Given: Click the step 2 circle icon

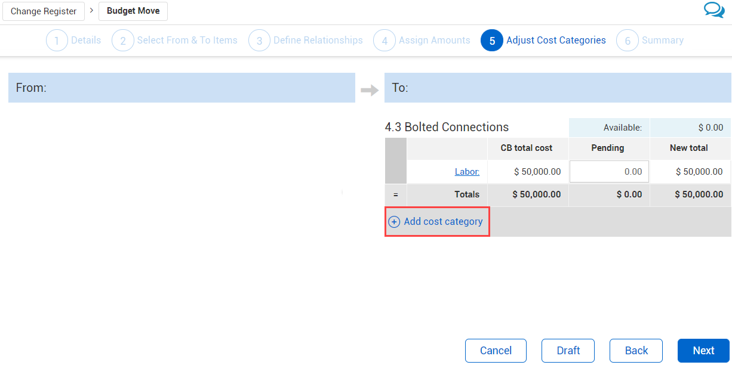Looking at the screenshot, I should pyautogui.click(x=122, y=41).
